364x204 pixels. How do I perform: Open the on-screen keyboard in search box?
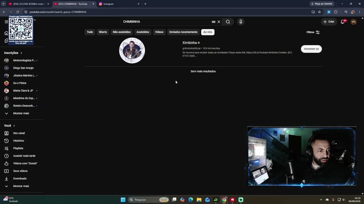(x=214, y=22)
